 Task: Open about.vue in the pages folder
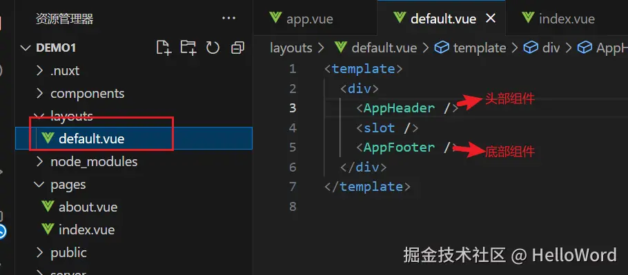click(x=134, y=207)
